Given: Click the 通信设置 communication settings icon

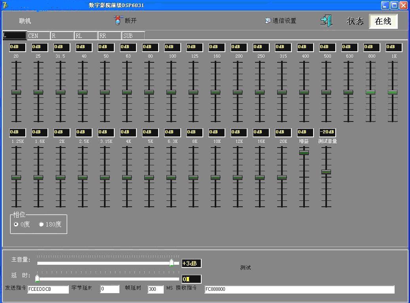Looking at the screenshot, I should coord(268,21).
